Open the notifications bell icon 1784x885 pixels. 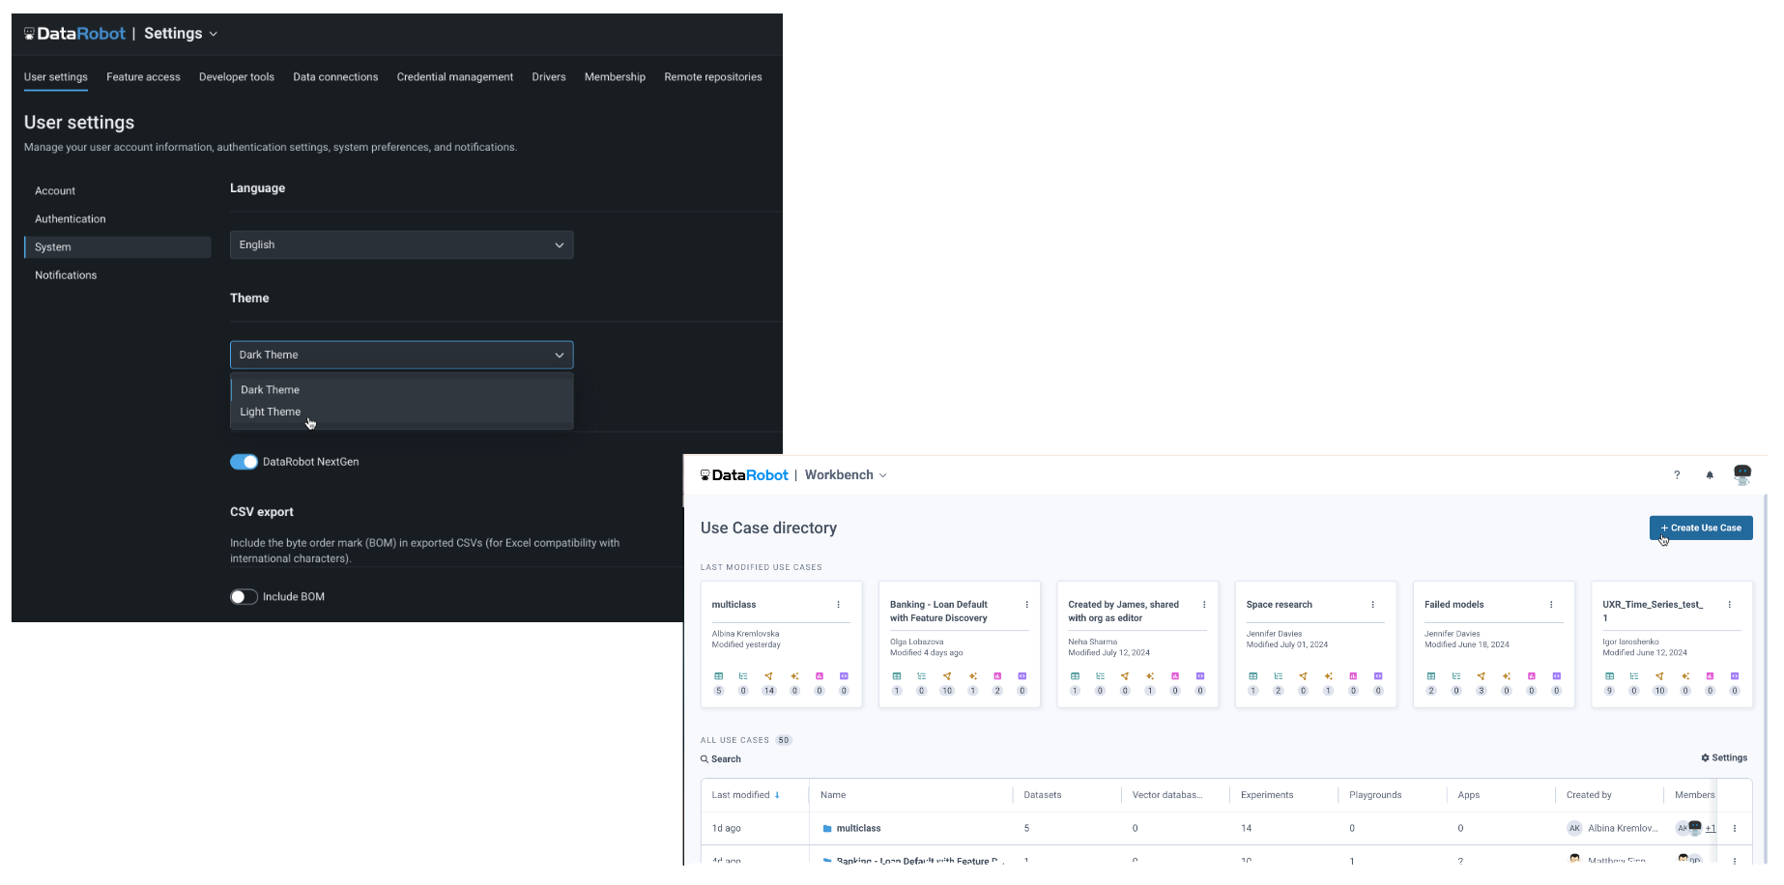click(x=1710, y=475)
